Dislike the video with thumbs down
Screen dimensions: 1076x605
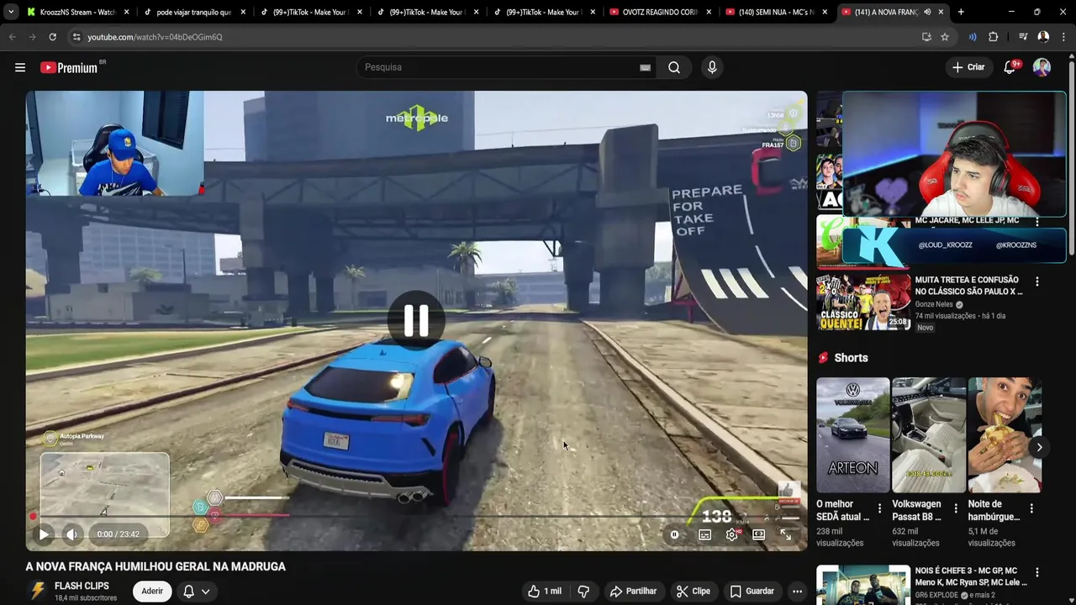click(583, 592)
